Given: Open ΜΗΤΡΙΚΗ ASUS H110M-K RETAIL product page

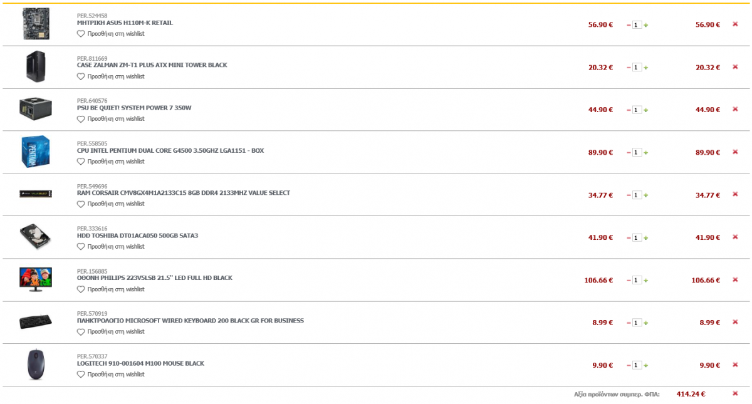Looking at the screenshot, I should coord(125,23).
